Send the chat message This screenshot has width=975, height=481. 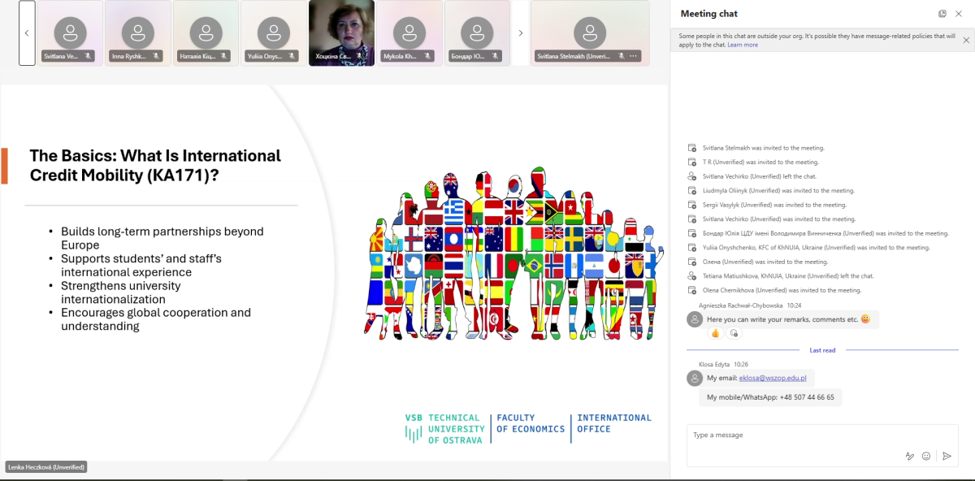tap(947, 457)
